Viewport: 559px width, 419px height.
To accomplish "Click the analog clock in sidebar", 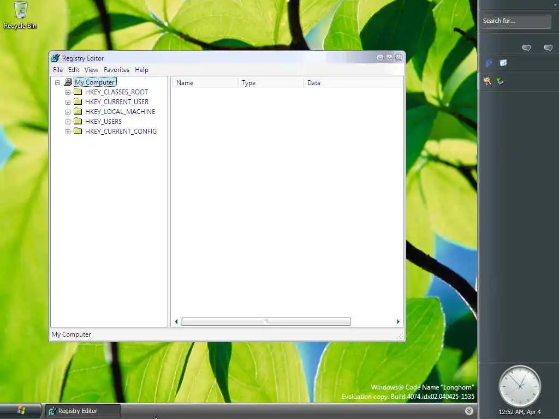I will tap(520, 386).
